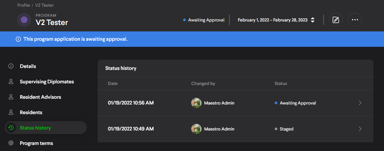Open the three-dots more options menu

coord(355,20)
